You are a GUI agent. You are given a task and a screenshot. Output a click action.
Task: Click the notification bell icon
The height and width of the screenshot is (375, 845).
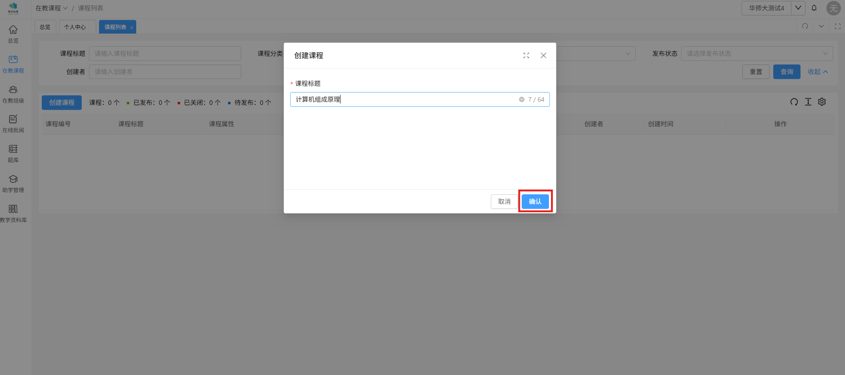pyautogui.click(x=814, y=8)
